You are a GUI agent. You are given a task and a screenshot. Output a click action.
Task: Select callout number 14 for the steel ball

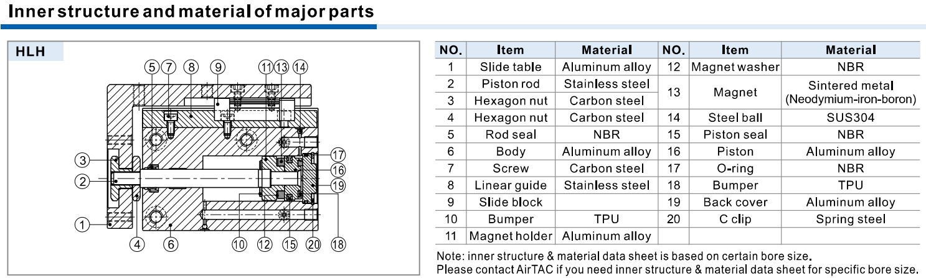(x=300, y=67)
